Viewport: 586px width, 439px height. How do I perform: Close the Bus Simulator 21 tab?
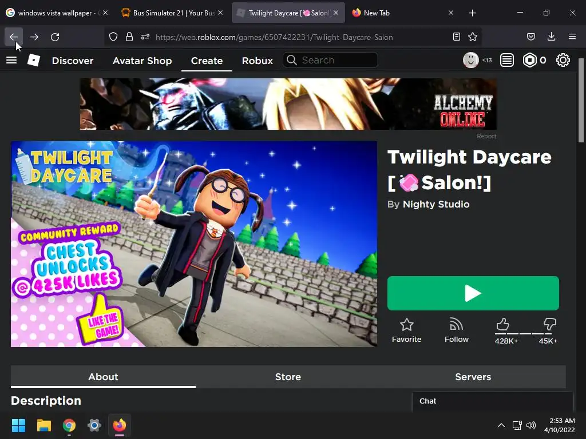pos(220,13)
